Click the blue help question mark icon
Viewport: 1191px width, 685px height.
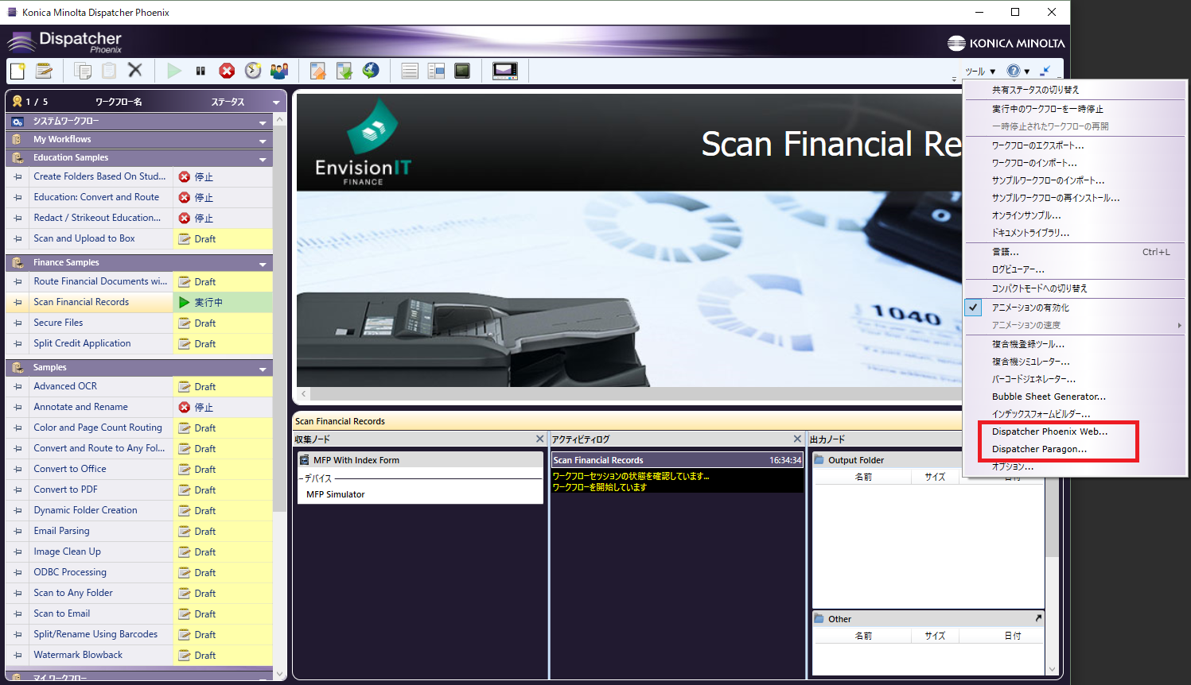tap(1013, 71)
